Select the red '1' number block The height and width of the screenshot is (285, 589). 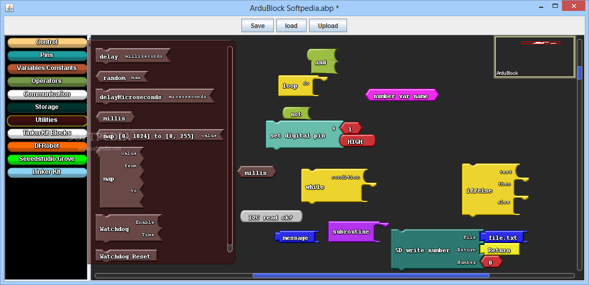[351, 129]
